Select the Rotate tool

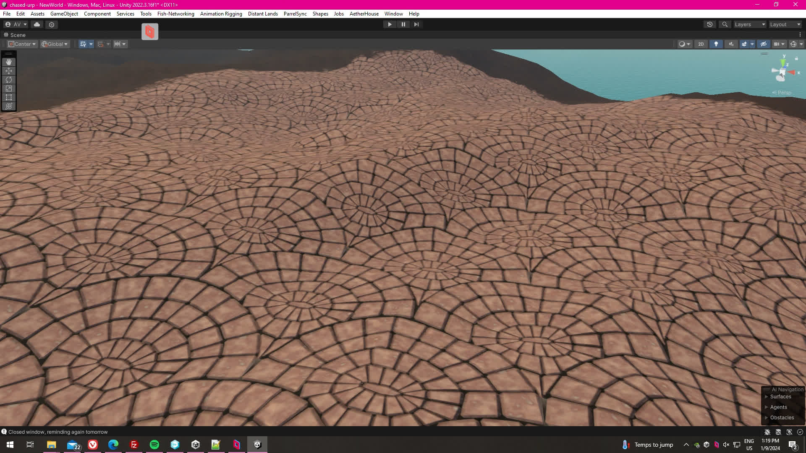(x=9, y=80)
